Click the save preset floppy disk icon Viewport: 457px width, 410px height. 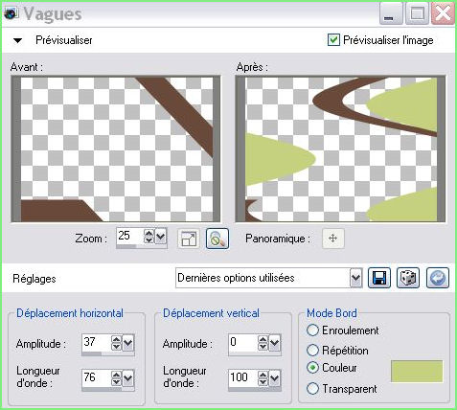[x=379, y=278]
